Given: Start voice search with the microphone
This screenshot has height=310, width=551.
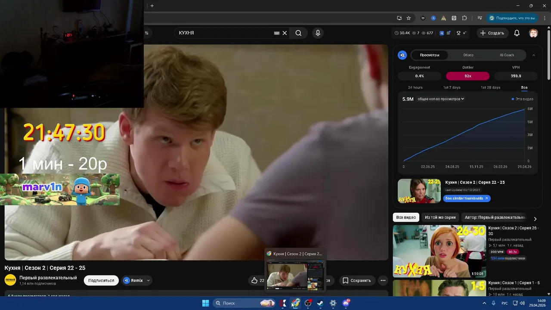Looking at the screenshot, I should pyautogui.click(x=318, y=33).
